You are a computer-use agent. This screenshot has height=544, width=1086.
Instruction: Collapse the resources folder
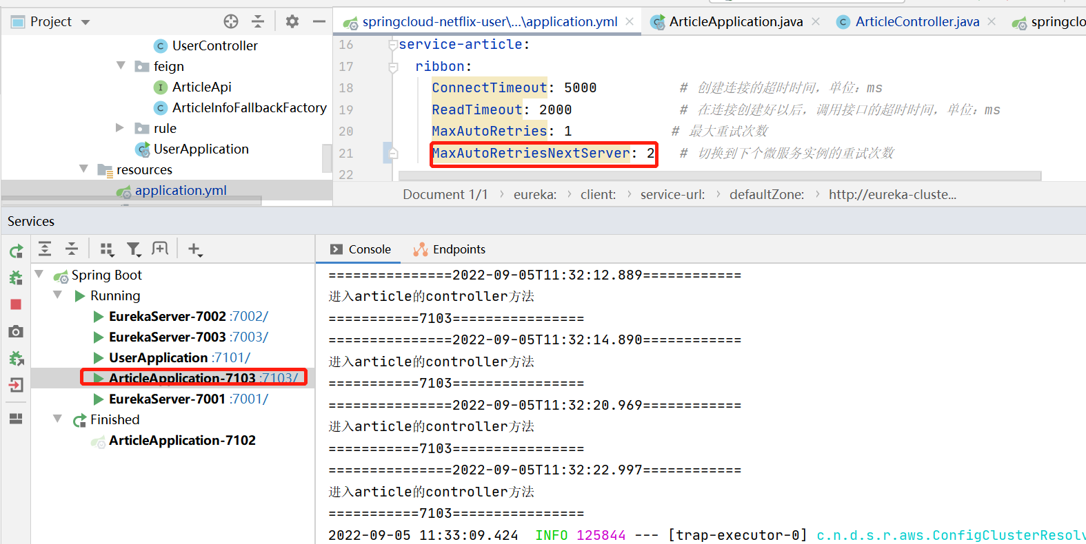tap(84, 169)
